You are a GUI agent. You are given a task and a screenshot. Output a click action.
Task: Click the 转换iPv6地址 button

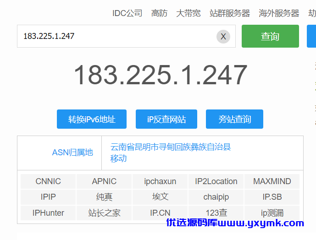coord(92,119)
